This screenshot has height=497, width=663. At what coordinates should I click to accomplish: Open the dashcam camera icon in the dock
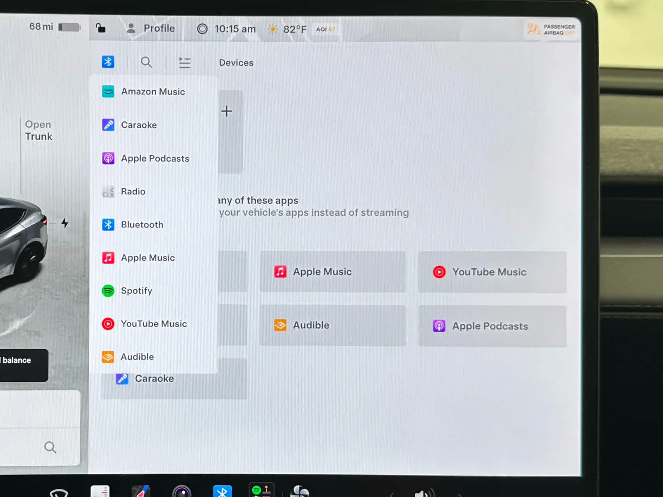coord(182,492)
